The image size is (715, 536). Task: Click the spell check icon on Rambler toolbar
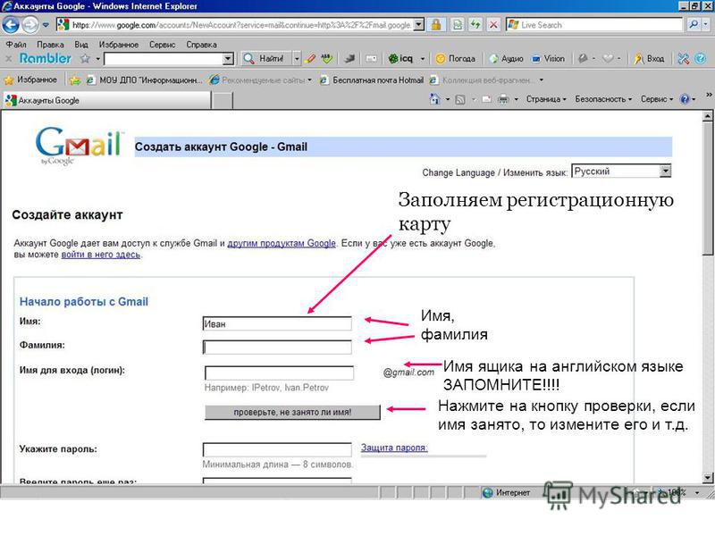[326, 59]
